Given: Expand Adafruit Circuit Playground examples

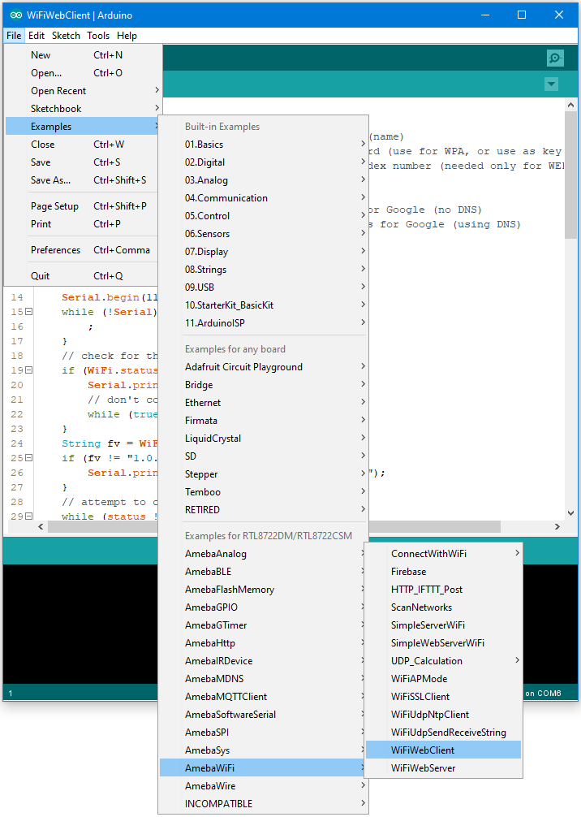Looking at the screenshot, I should 264,367.
